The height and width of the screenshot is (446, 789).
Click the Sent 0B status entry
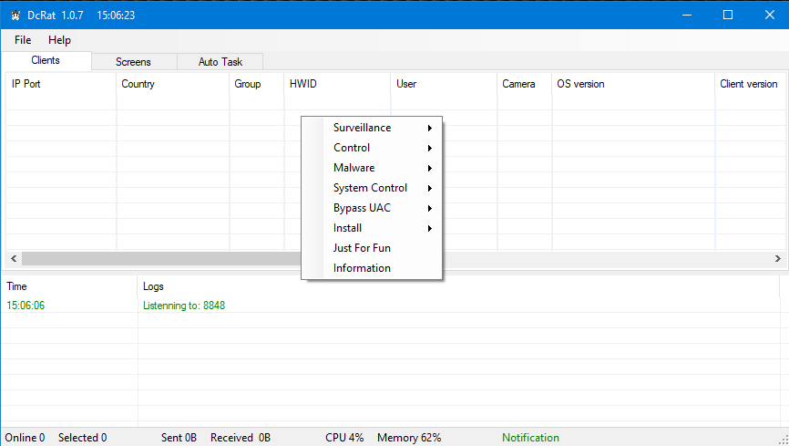[x=179, y=438]
